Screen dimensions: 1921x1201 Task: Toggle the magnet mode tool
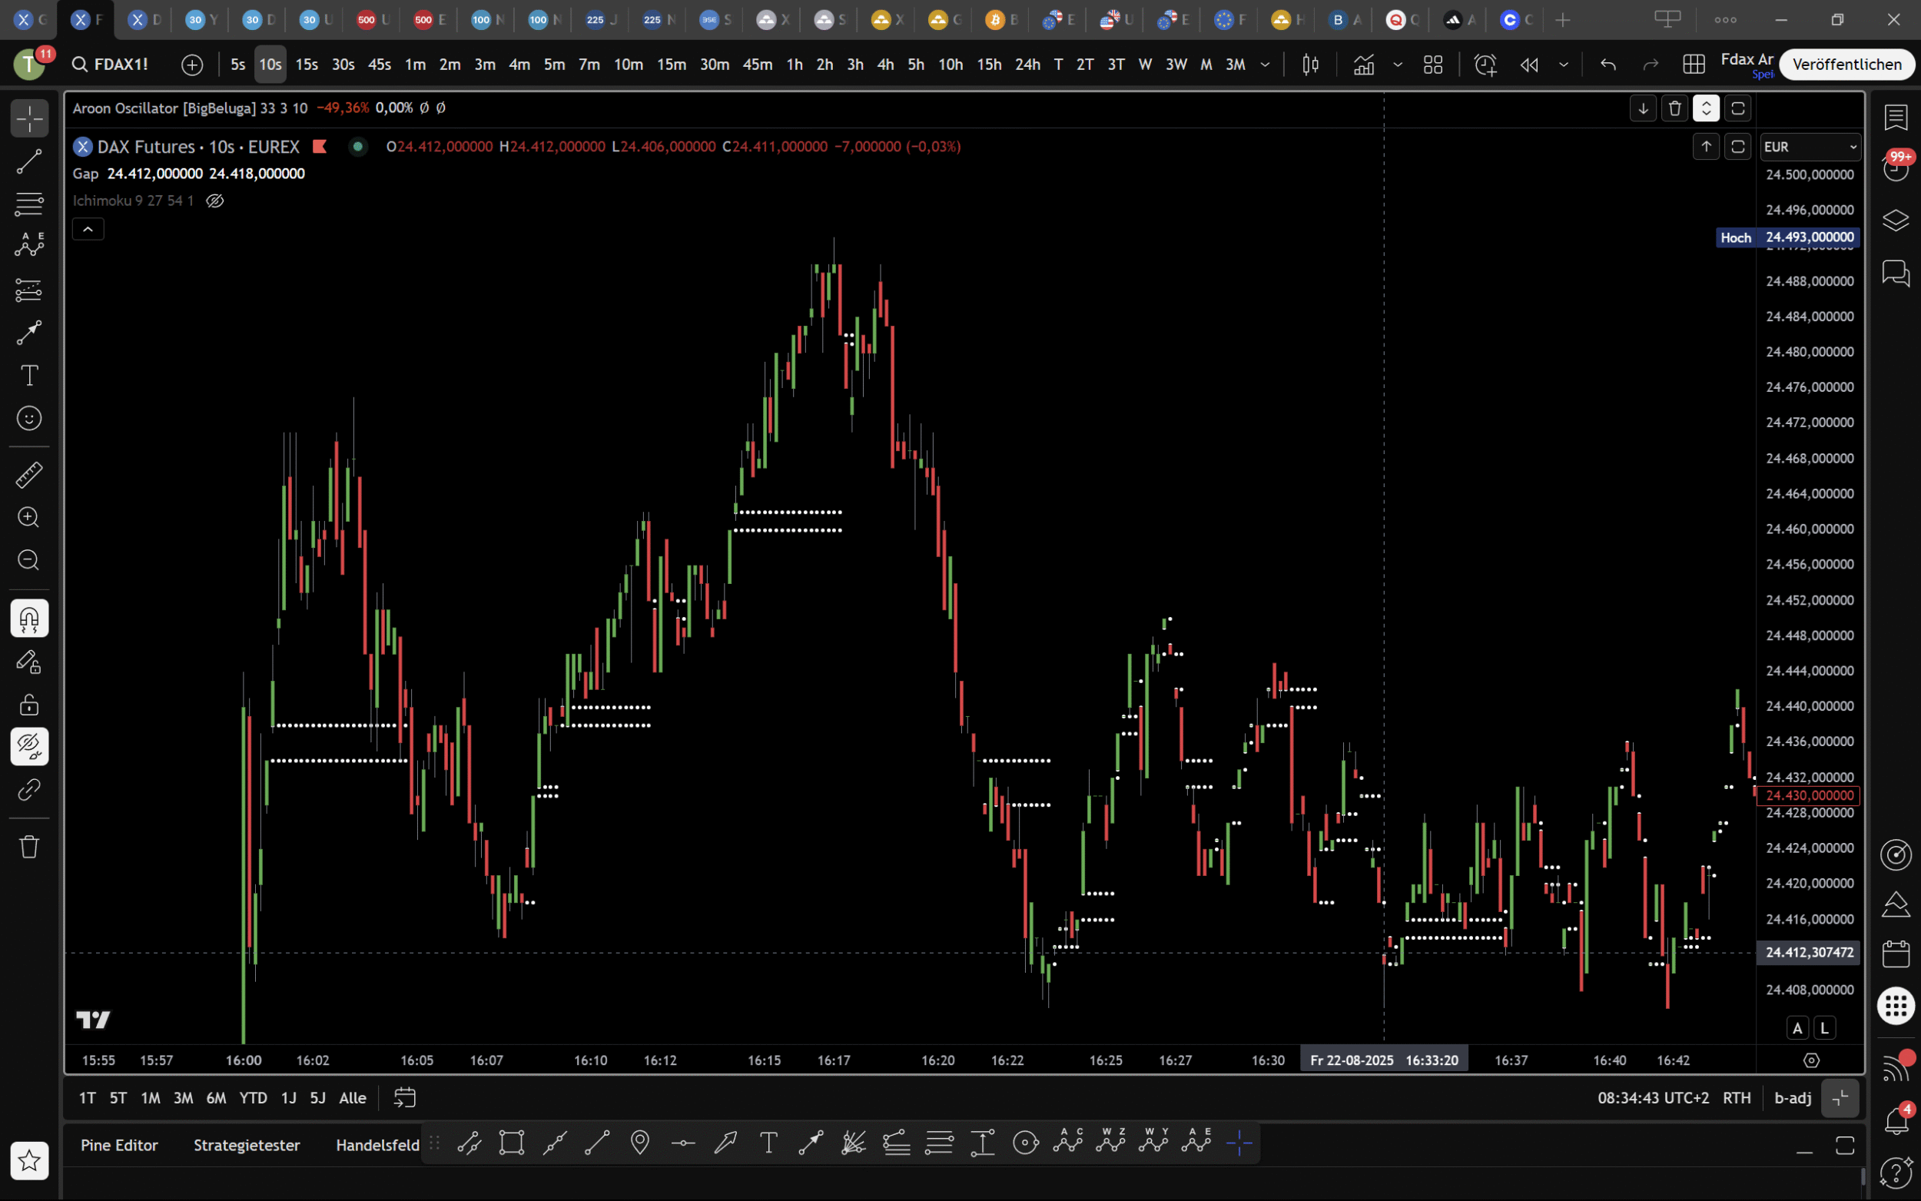tap(29, 619)
